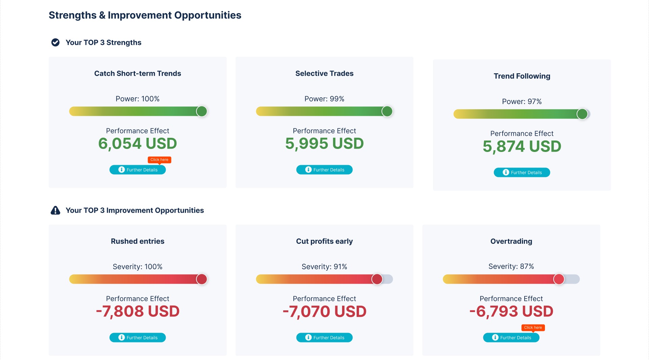
Task: Open Further Details for Rushed entries
Action: pos(138,337)
